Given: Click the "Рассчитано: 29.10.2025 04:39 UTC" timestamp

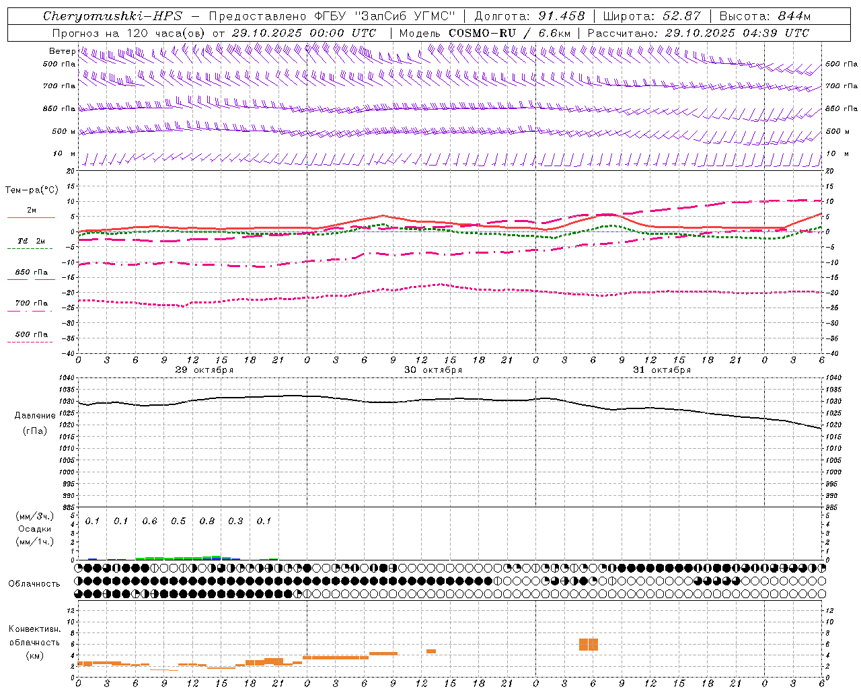Looking at the screenshot, I should coord(698,33).
